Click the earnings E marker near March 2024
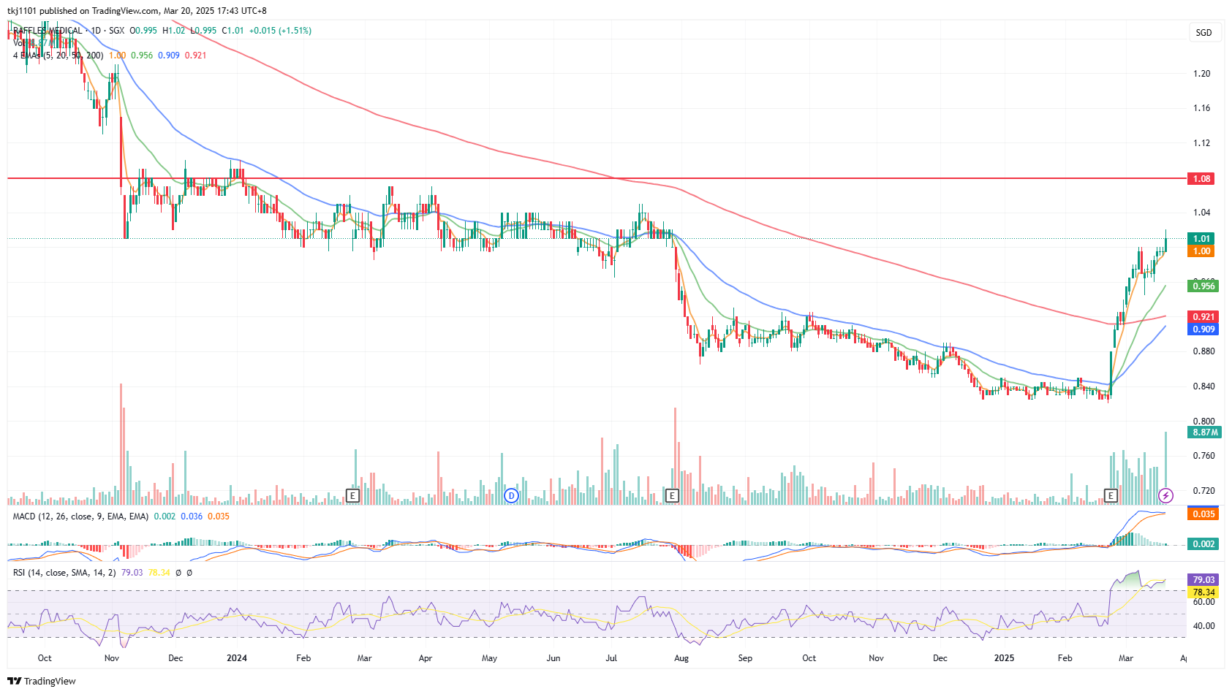 [x=352, y=496]
